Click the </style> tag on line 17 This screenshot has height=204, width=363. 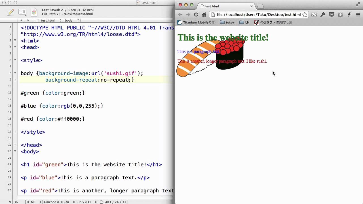click(x=33, y=132)
